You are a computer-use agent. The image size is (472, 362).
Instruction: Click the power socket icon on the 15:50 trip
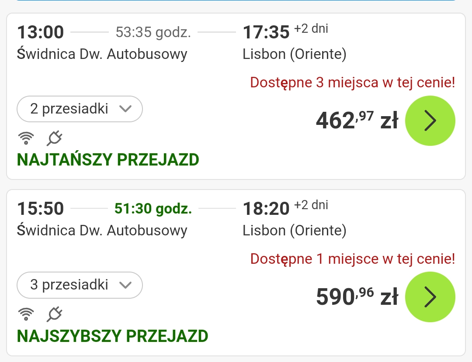(55, 314)
